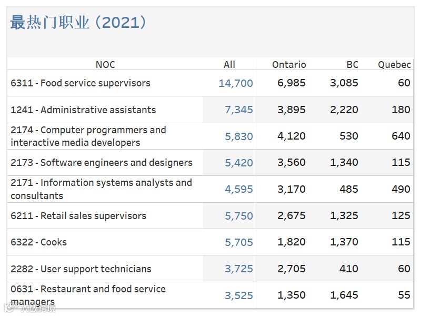The image size is (421, 316).
Task: Click Quebec value for Food service supervisors
Action: [x=404, y=83]
